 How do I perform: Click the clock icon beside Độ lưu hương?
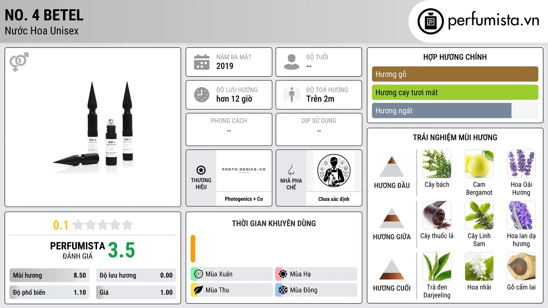tap(202, 95)
